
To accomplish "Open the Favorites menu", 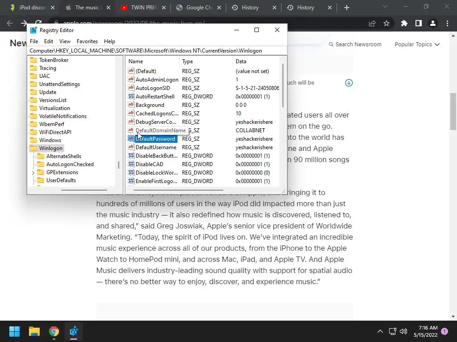I will [x=87, y=41].
